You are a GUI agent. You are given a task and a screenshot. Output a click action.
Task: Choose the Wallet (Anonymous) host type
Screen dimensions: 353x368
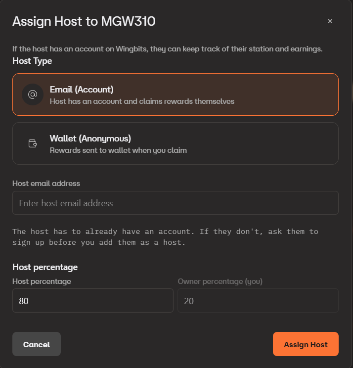click(175, 143)
